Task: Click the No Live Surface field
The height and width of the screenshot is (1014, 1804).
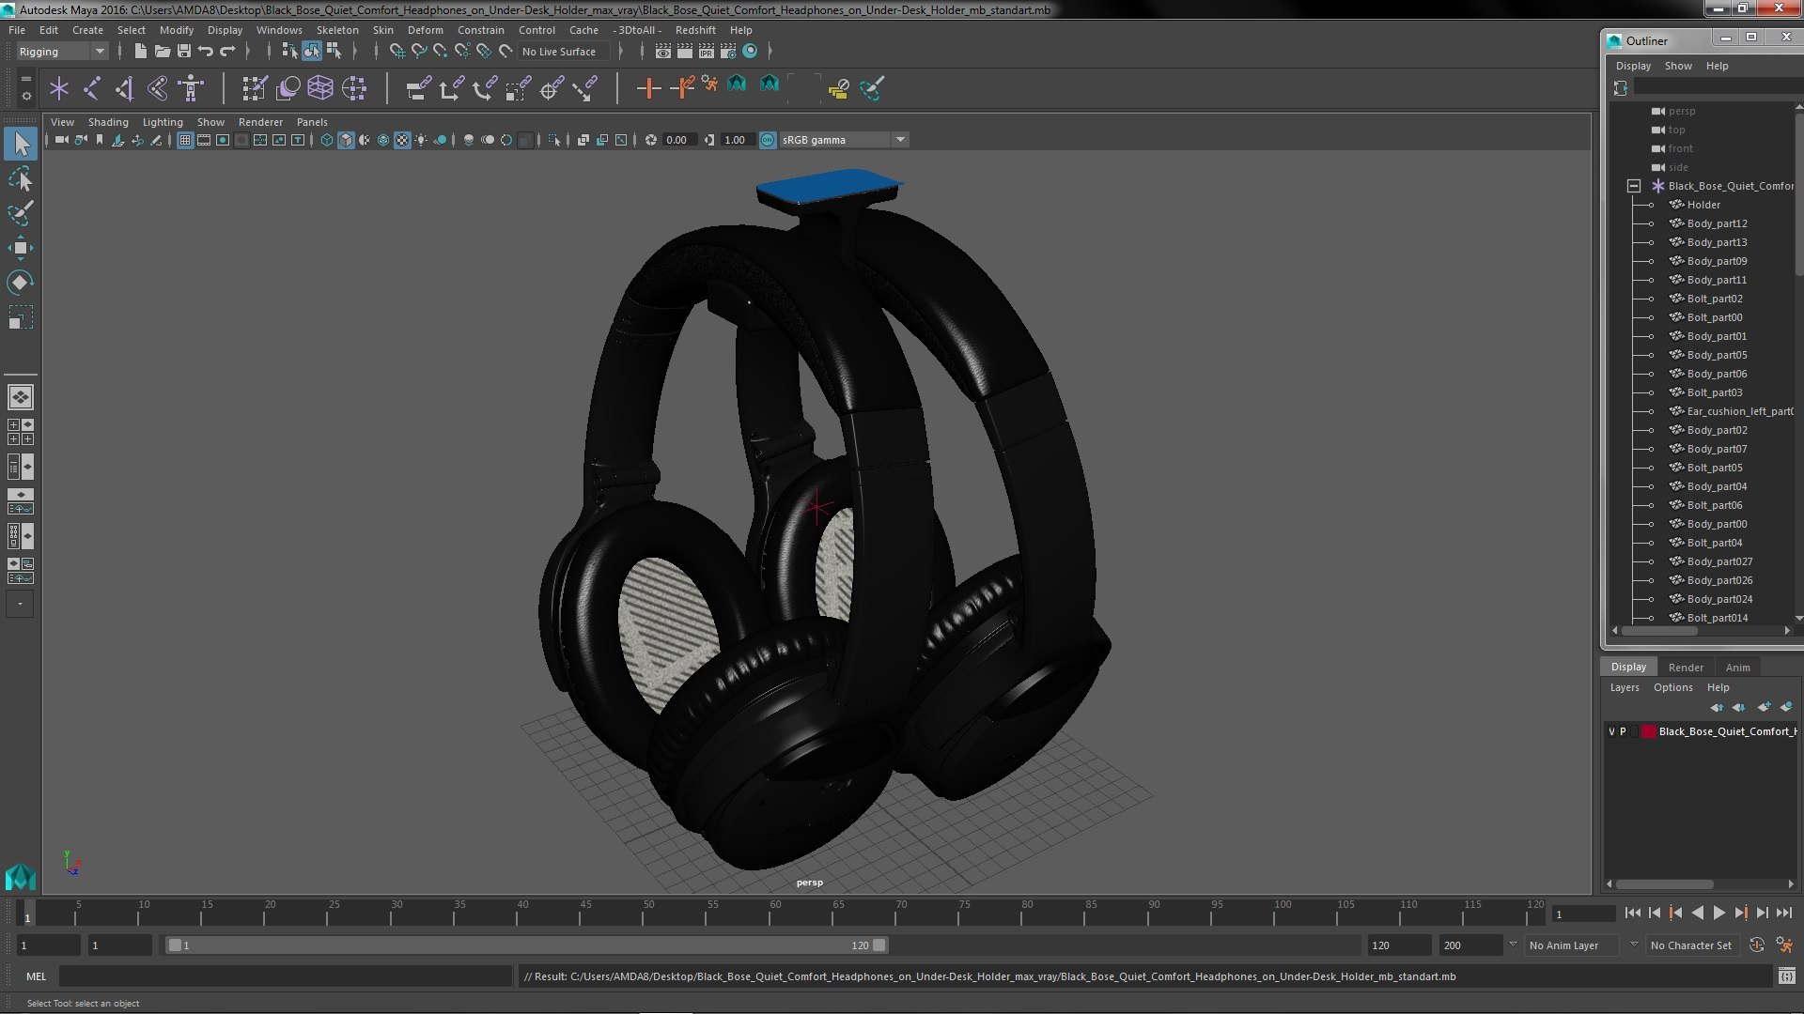Action: tap(562, 52)
